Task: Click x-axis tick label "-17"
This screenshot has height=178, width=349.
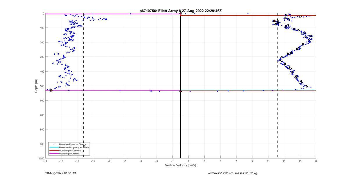Action: 45,161
